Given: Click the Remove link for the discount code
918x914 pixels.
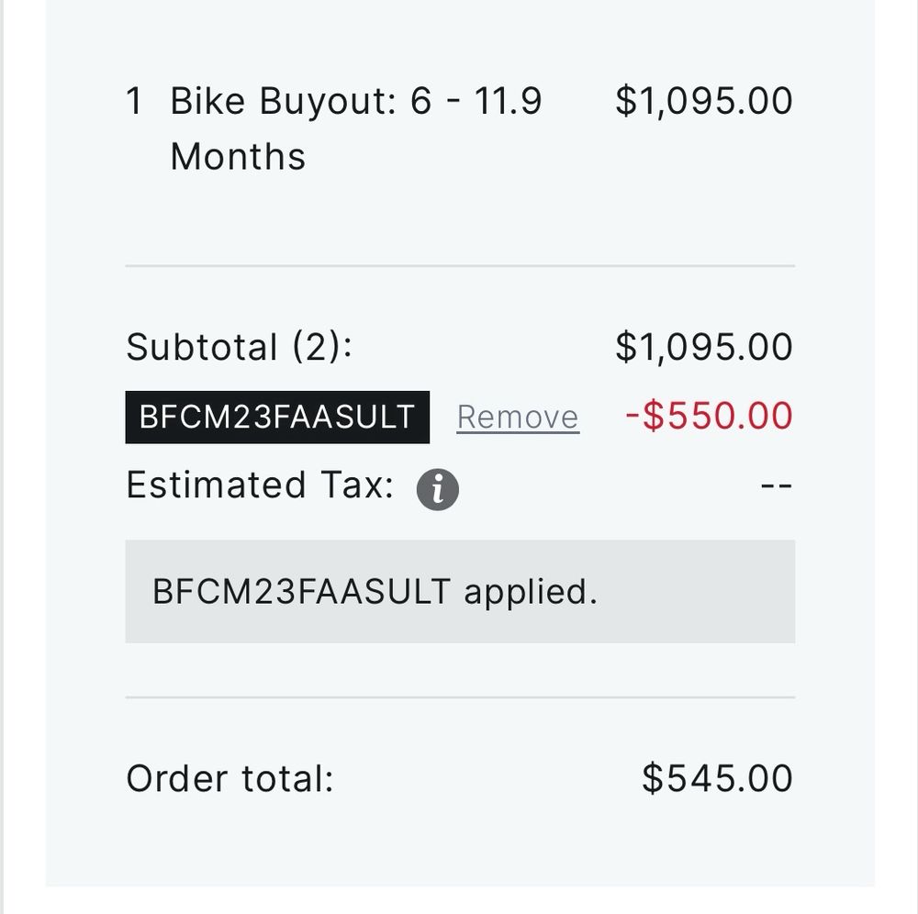Looking at the screenshot, I should (x=517, y=417).
